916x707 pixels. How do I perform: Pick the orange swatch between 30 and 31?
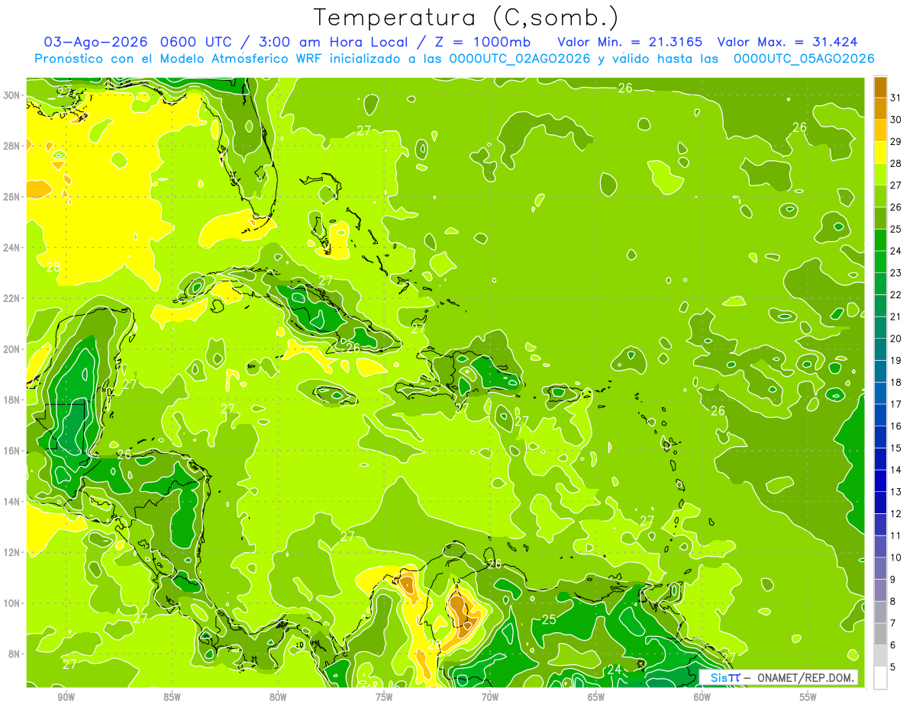[x=880, y=108]
